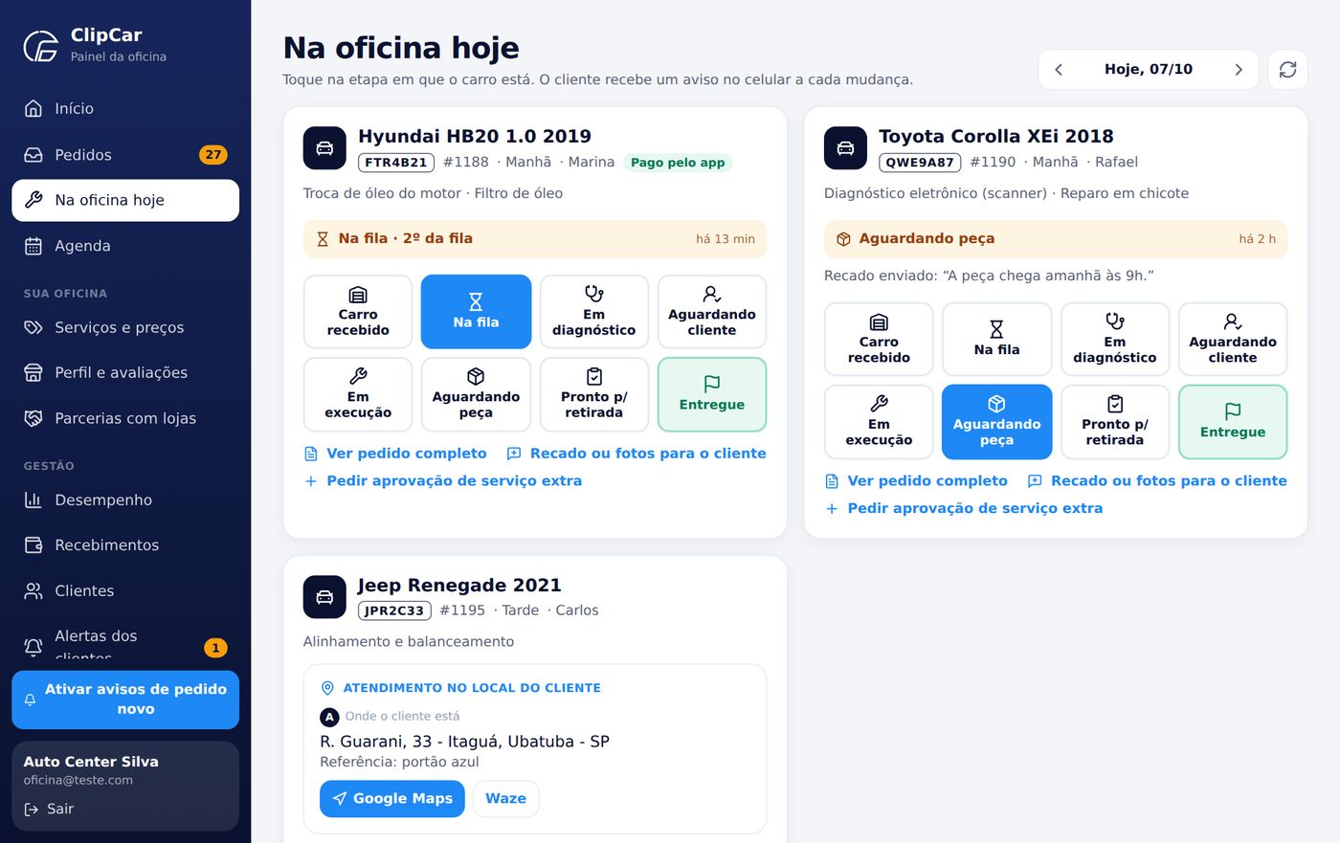
Task: Click Pedir aprovação de serviço extra for Hyundai
Action: point(443,481)
